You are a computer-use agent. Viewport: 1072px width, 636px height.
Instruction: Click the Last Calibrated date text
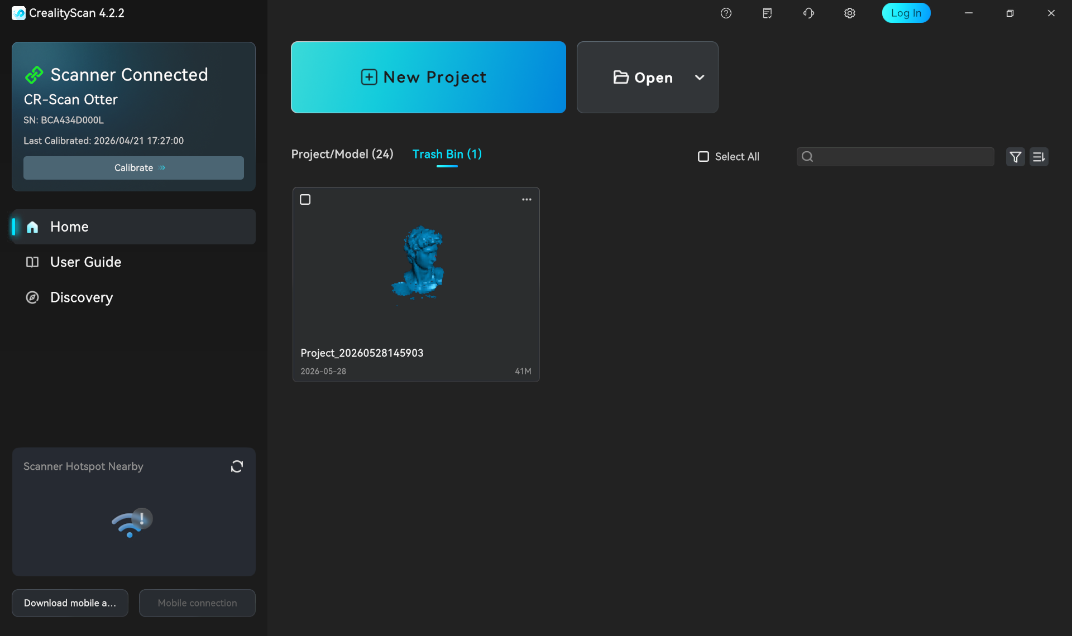tap(103, 141)
